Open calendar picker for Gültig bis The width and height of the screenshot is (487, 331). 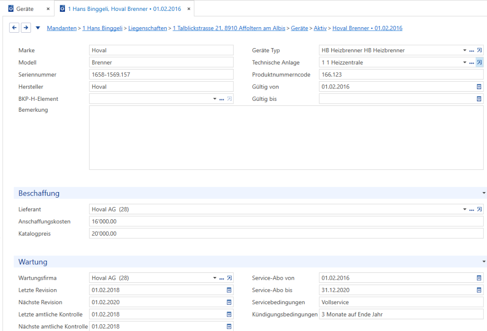pos(479,99)
